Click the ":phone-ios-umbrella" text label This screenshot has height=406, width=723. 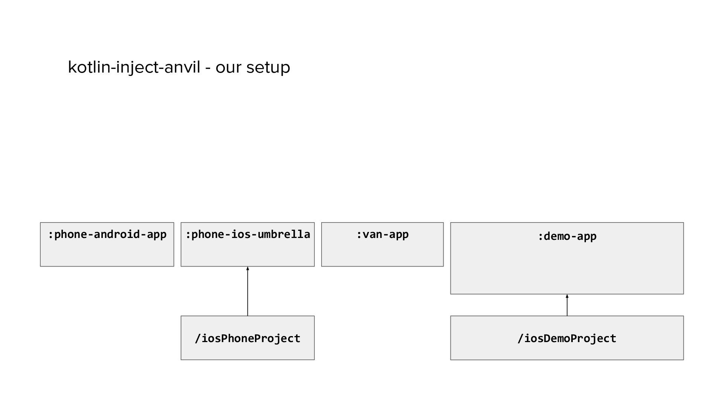click(247, 235)
